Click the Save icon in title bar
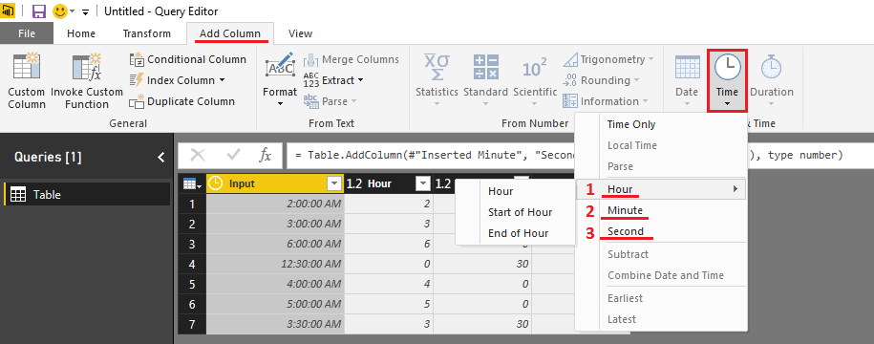The image size is (874, 344). tap(38, 11)
